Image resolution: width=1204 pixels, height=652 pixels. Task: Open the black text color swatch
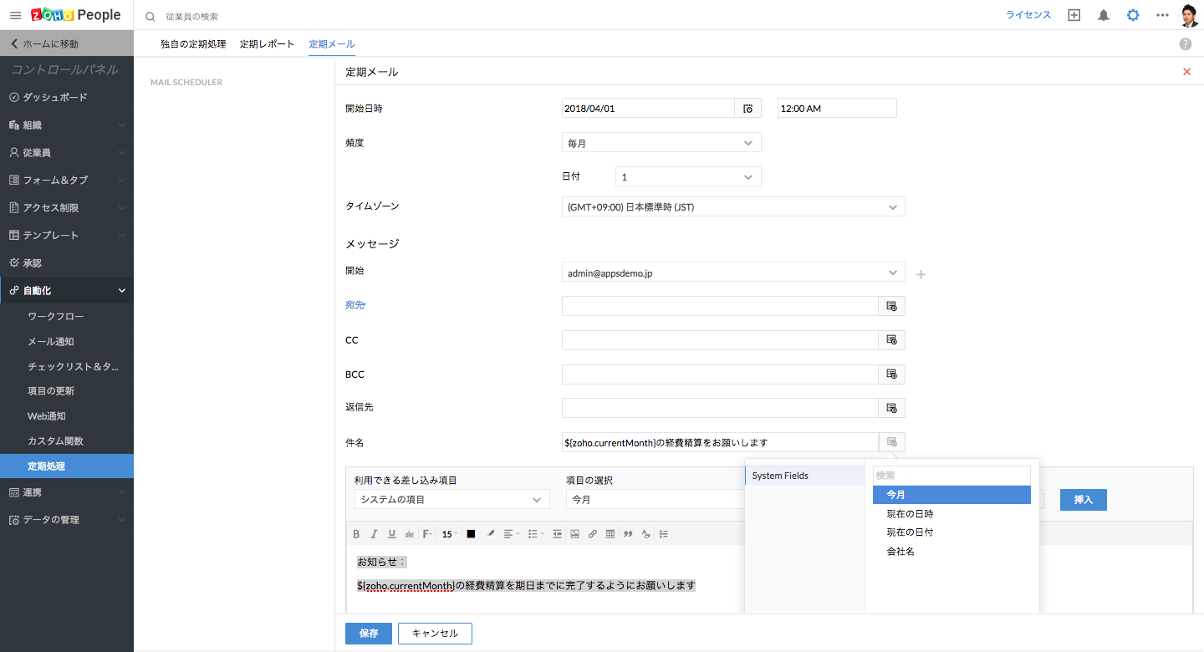tap(471, 534)
